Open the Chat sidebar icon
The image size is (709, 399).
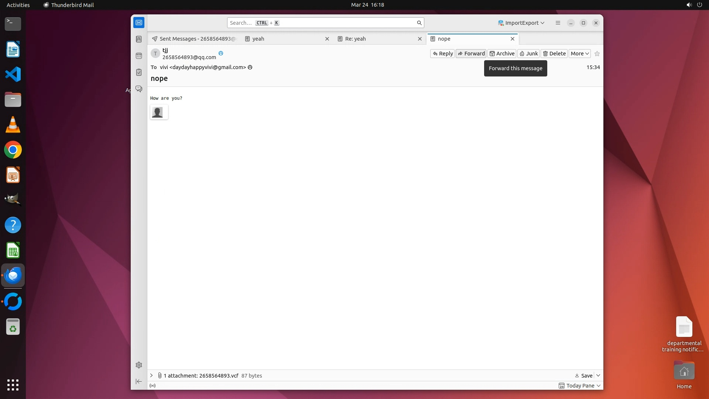pyautogui.click(x=139, y=89)
